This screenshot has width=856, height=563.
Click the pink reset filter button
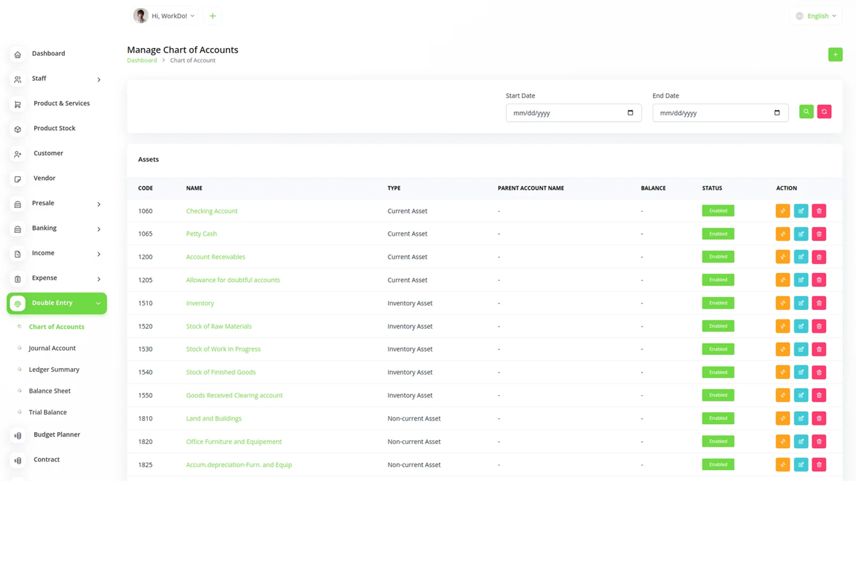click(824, 112)
